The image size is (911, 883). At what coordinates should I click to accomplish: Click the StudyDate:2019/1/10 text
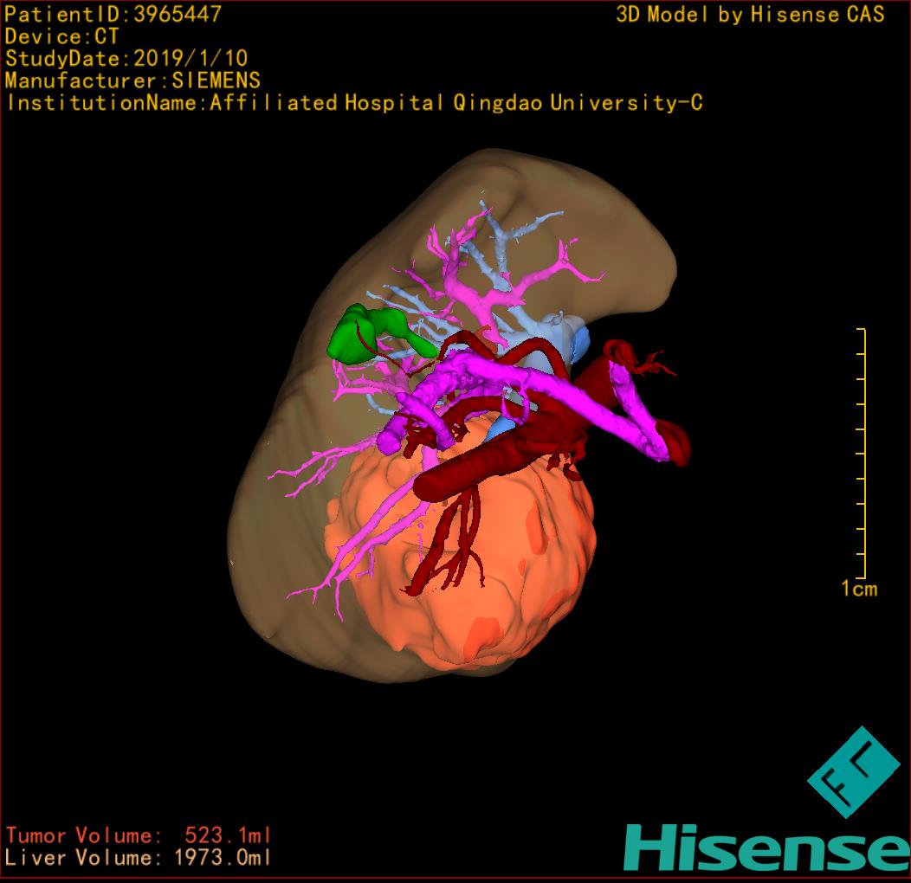click(x=126, y=59)
